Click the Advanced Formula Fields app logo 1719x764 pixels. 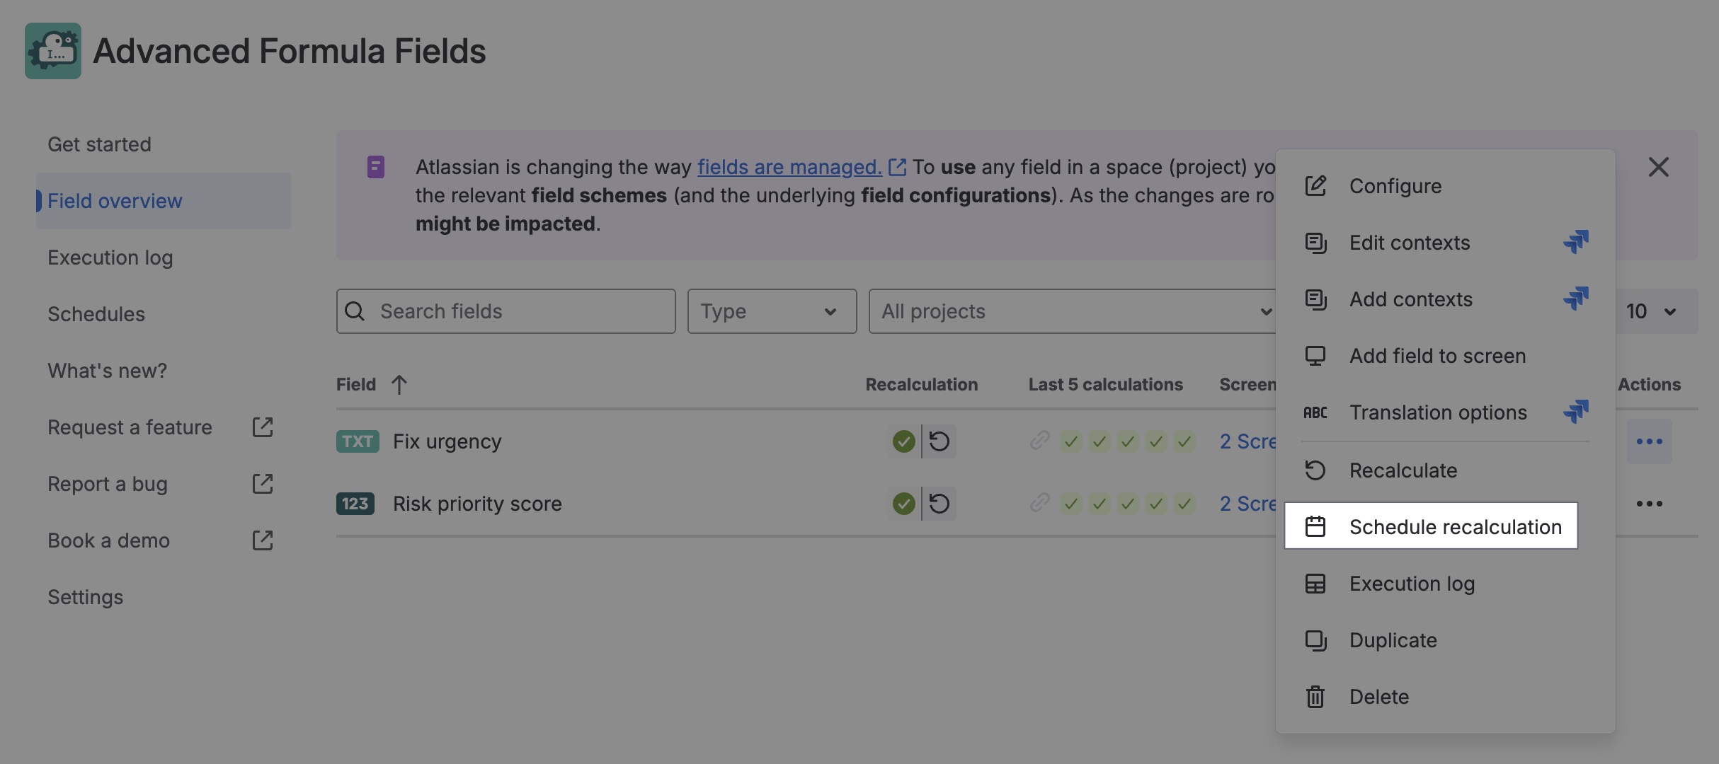[x=53, y=51]
